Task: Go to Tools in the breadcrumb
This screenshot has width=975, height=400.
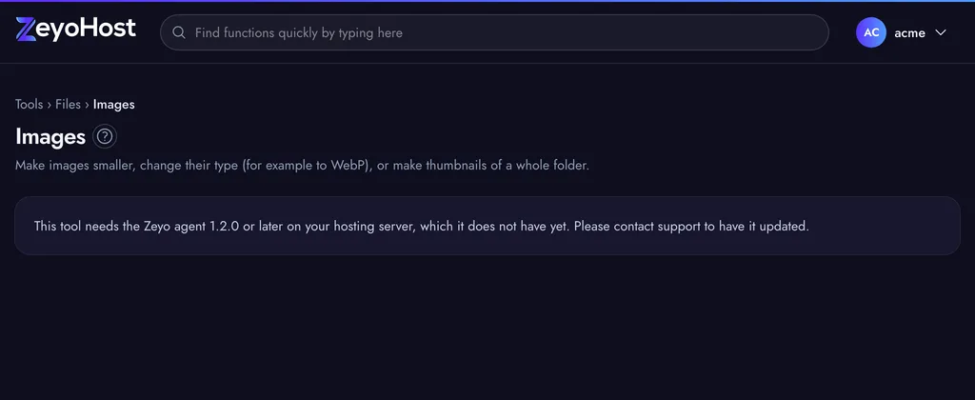Action: pos(30,105)
